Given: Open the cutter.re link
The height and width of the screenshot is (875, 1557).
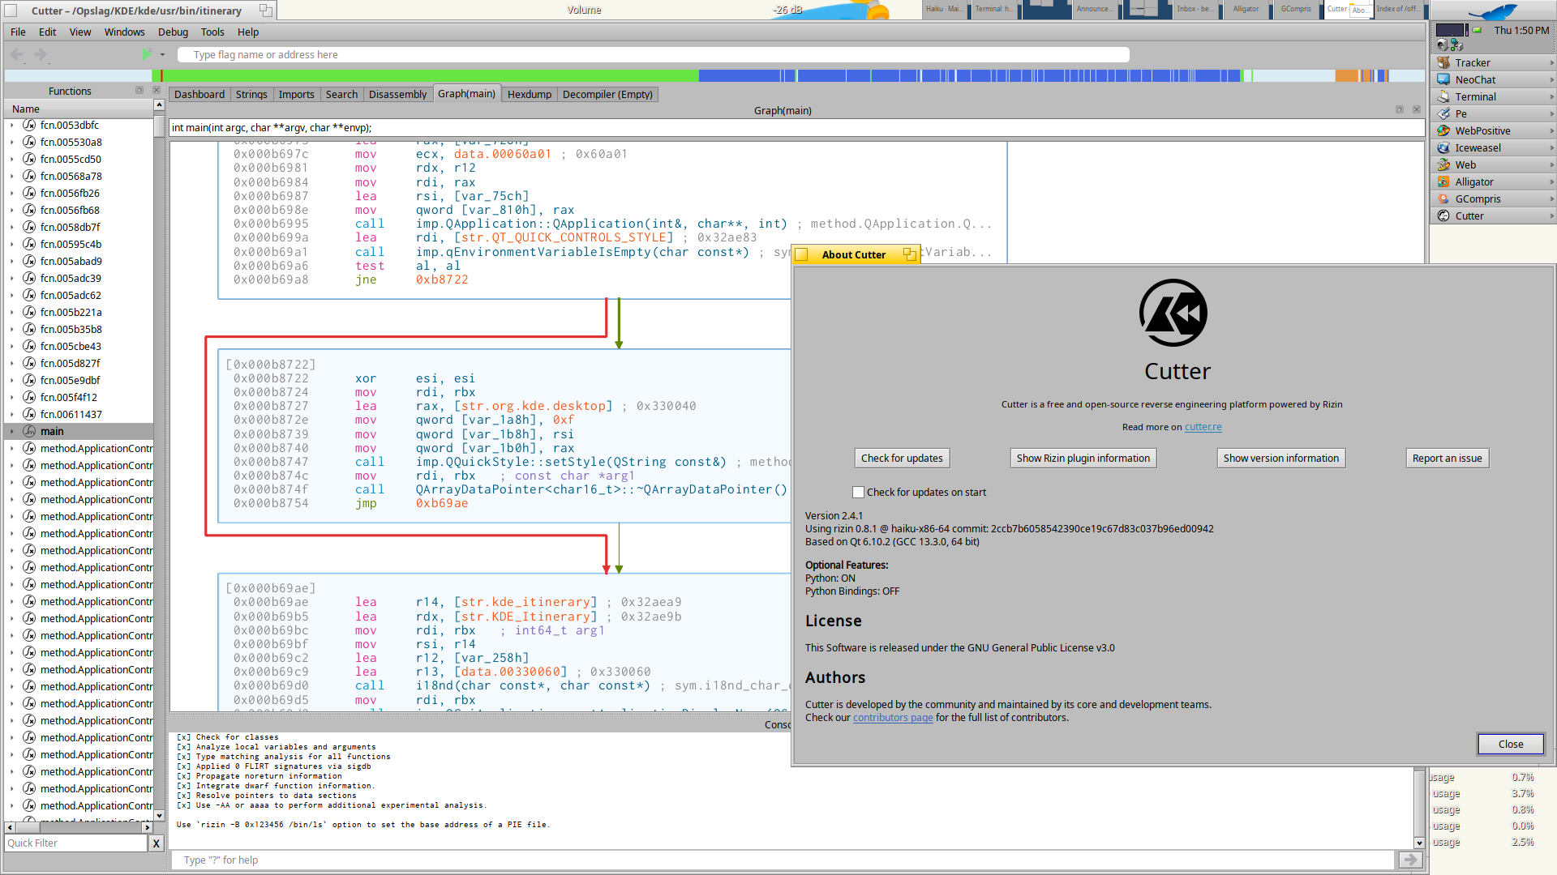Looking at the screenshot, I should click(x=1203, y=427).
